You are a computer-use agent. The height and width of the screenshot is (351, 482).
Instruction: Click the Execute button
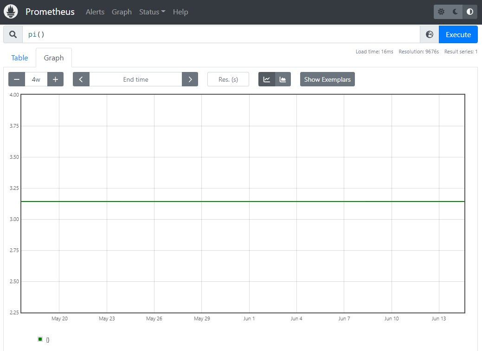coord(458,34)
